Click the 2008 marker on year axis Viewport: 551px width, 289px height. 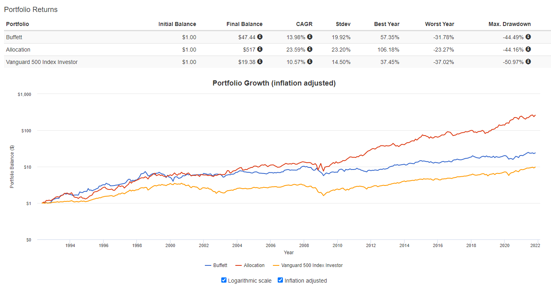[305, 245]
